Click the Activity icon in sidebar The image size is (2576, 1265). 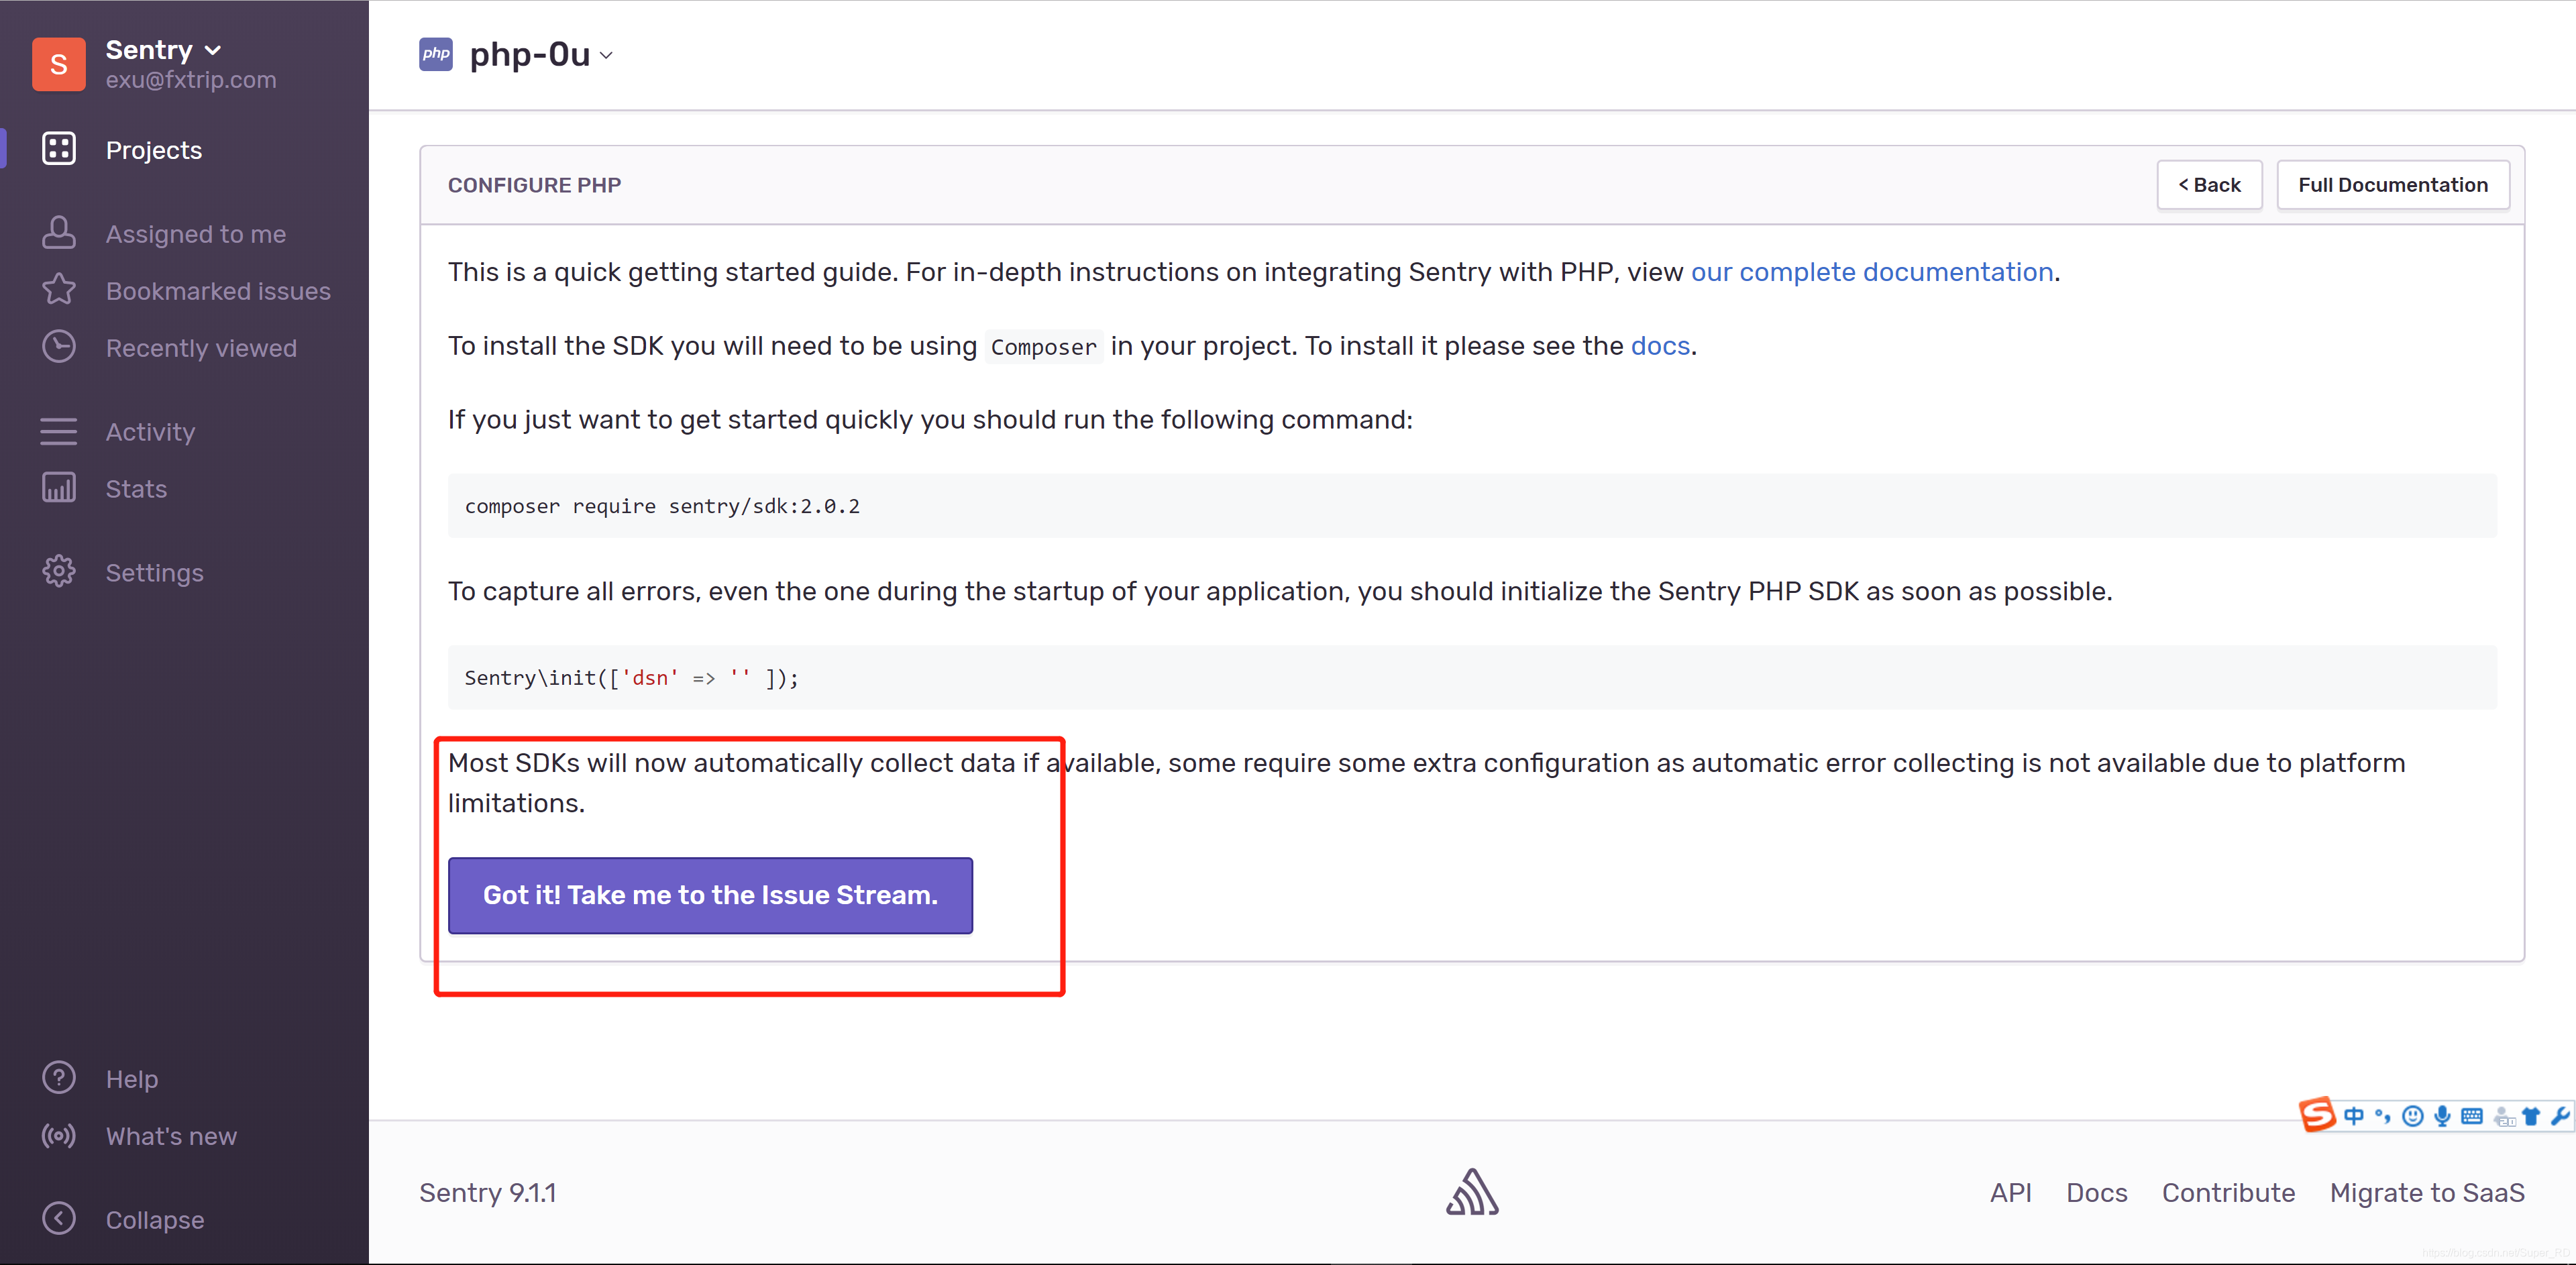click(59, 431)
